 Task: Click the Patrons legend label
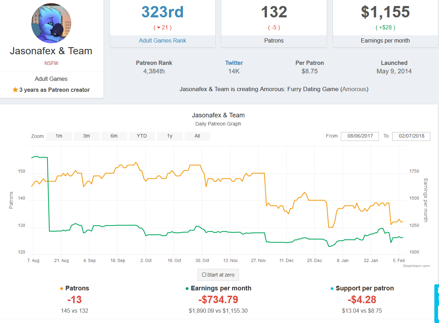[77, 288]
